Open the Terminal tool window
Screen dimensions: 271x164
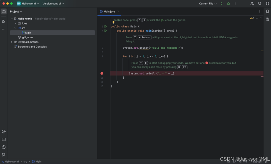(4, 140)
